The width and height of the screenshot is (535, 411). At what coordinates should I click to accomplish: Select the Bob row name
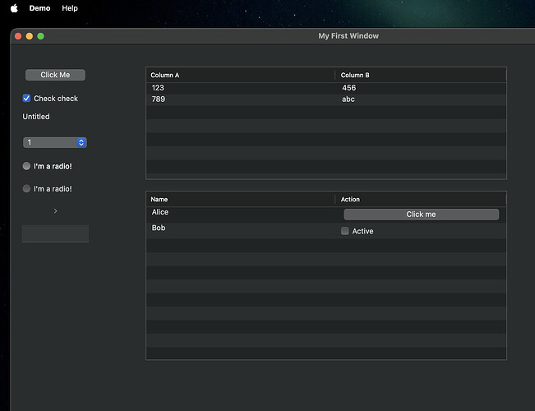(x=159, y=228)
